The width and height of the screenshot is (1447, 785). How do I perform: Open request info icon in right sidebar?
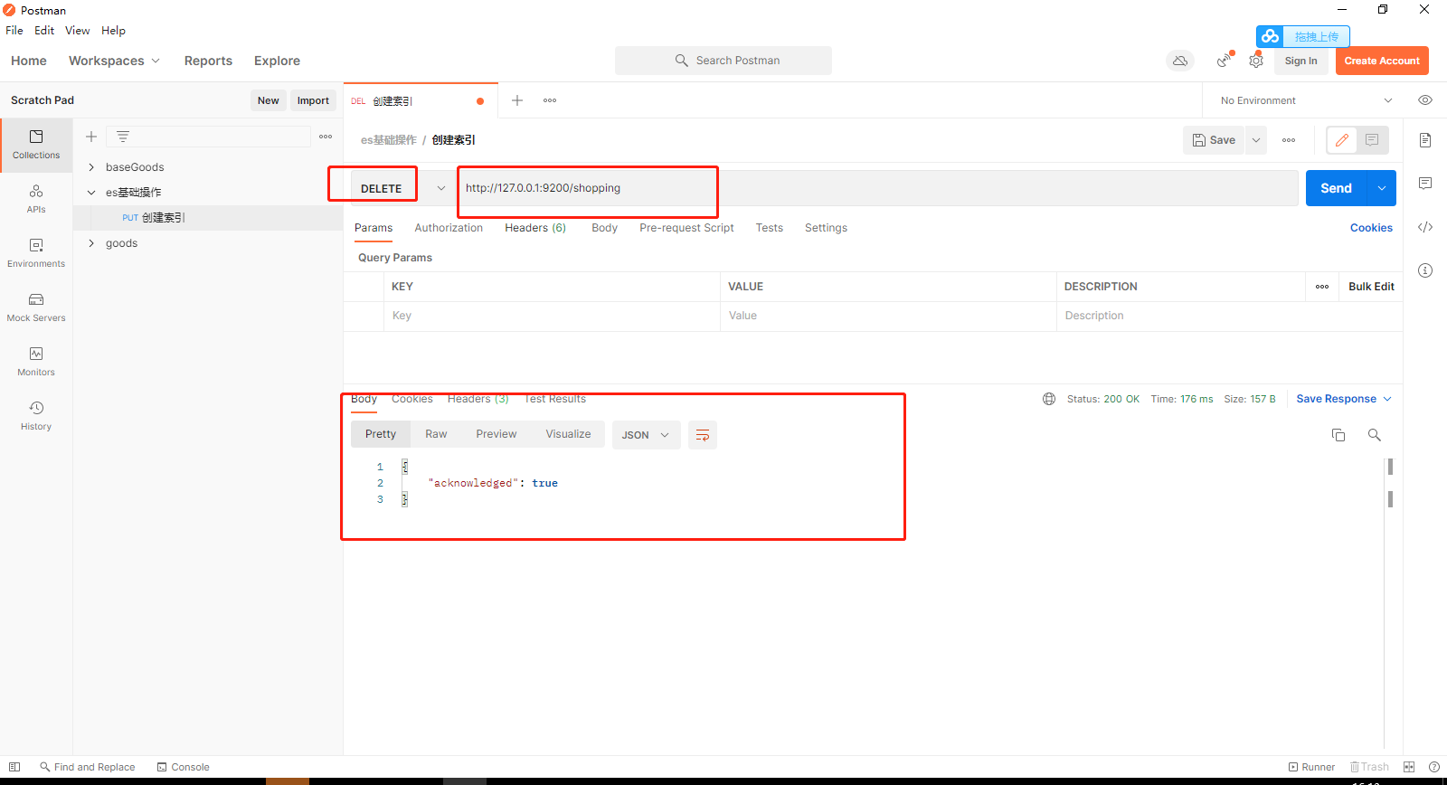click(x=1425, y=270)
